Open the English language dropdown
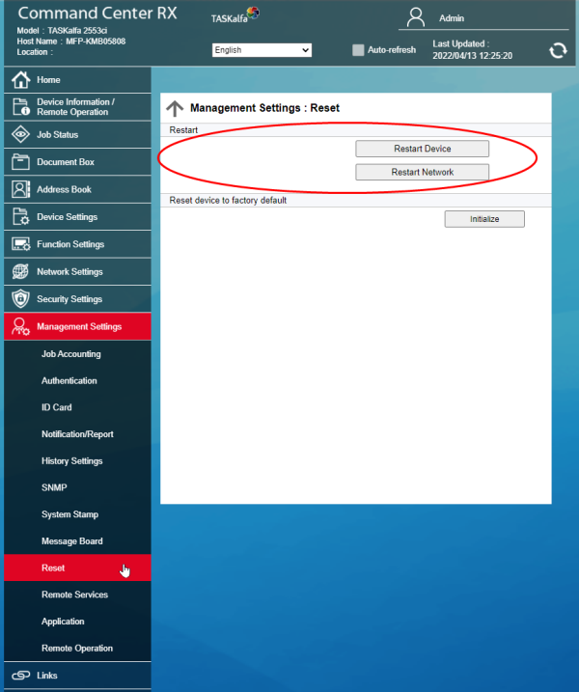 (x=262, y=50)
